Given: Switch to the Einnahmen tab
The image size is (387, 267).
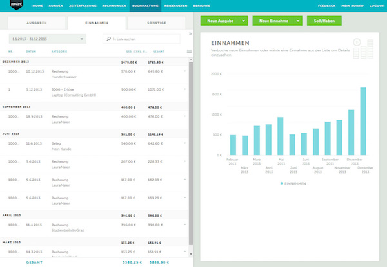Looking at the screenshot, I should click(x=97, y=23).
